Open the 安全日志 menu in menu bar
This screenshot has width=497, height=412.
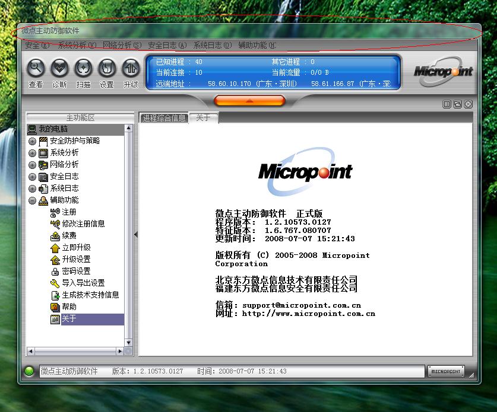point(167,45)
